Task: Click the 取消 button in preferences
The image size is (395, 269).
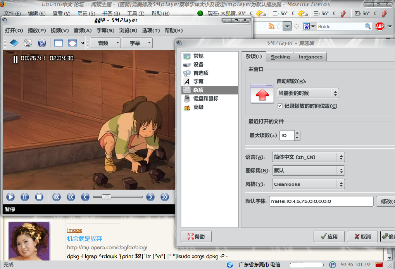Action: tap(362, 236)
